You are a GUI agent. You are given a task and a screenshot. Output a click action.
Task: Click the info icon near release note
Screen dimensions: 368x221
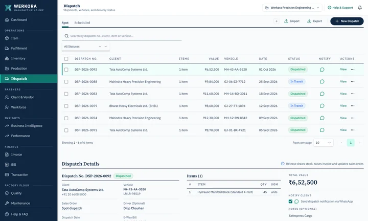pyautogui.click(x=283, y=164)
